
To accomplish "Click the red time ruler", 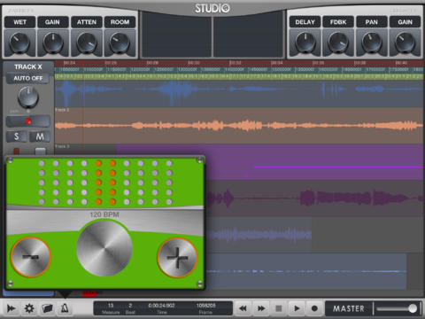I will coord(238,63).
